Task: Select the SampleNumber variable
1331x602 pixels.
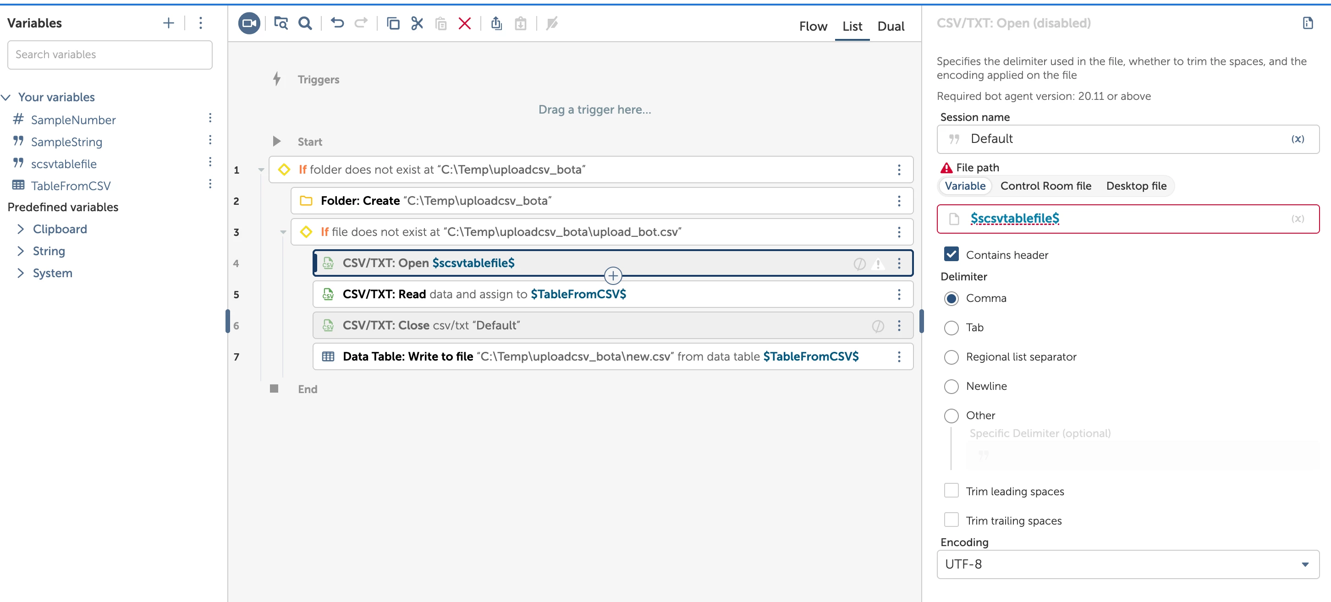Action: click(x=73, y=120)
